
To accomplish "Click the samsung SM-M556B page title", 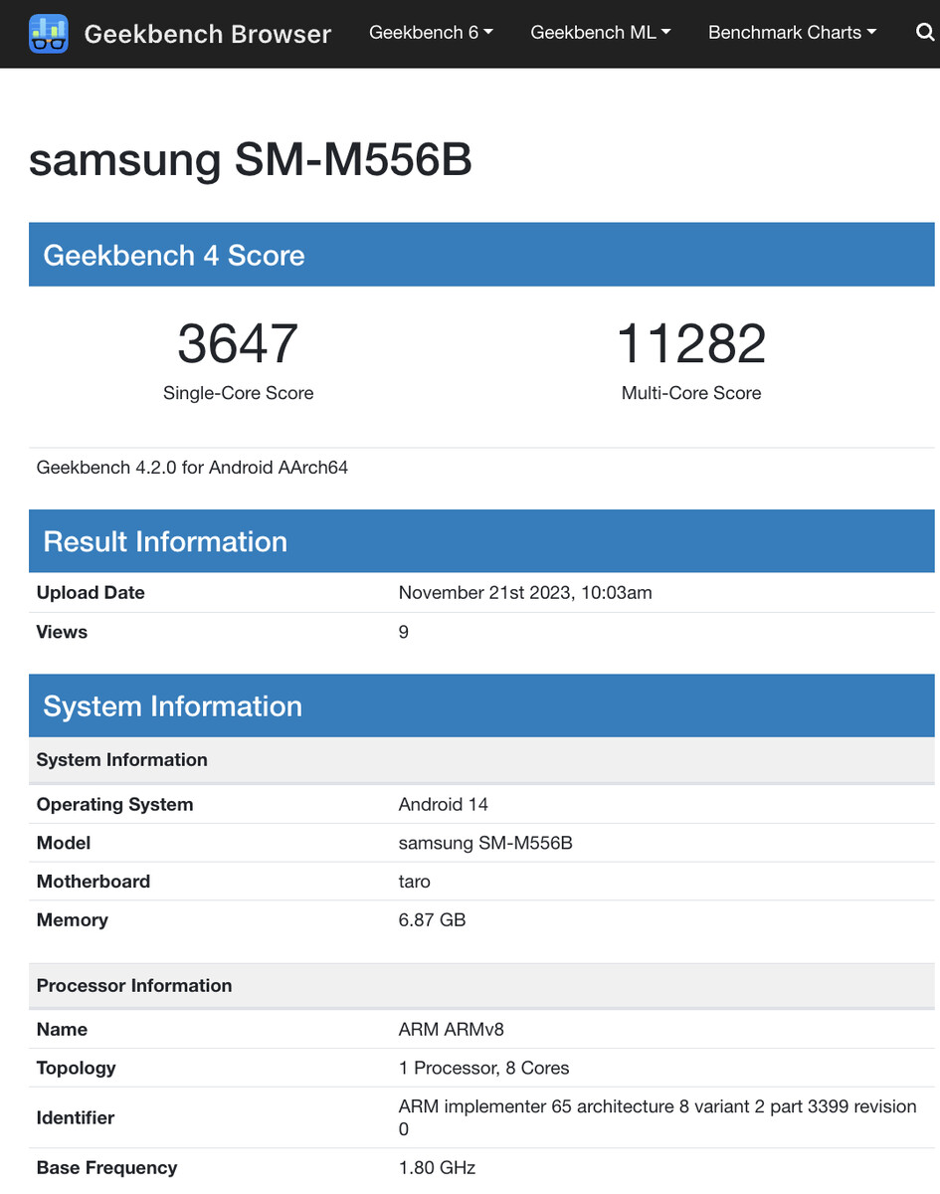I will [250, 160].
